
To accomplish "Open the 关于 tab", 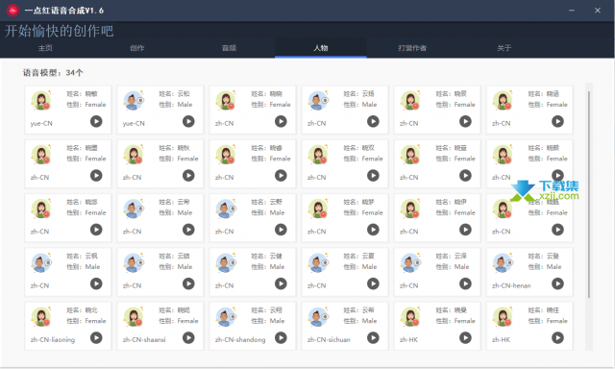I will click(504, 48).
